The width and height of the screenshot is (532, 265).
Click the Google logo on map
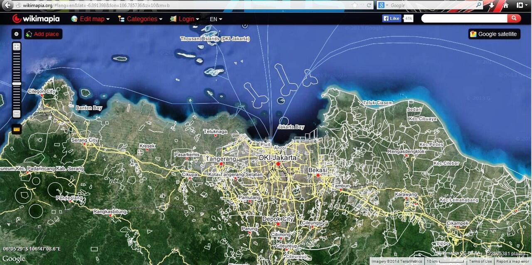(x=14, y=259)
